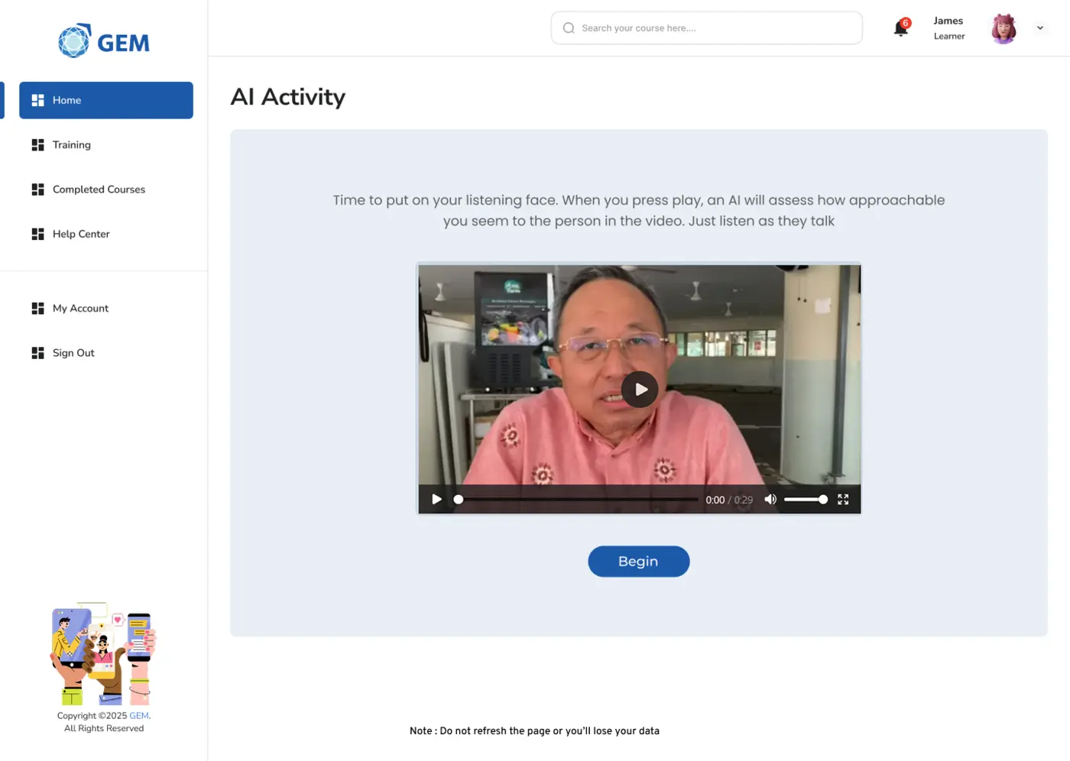
Task: Click the video time 0:00 / 0:29
Action: click(729, 500)
